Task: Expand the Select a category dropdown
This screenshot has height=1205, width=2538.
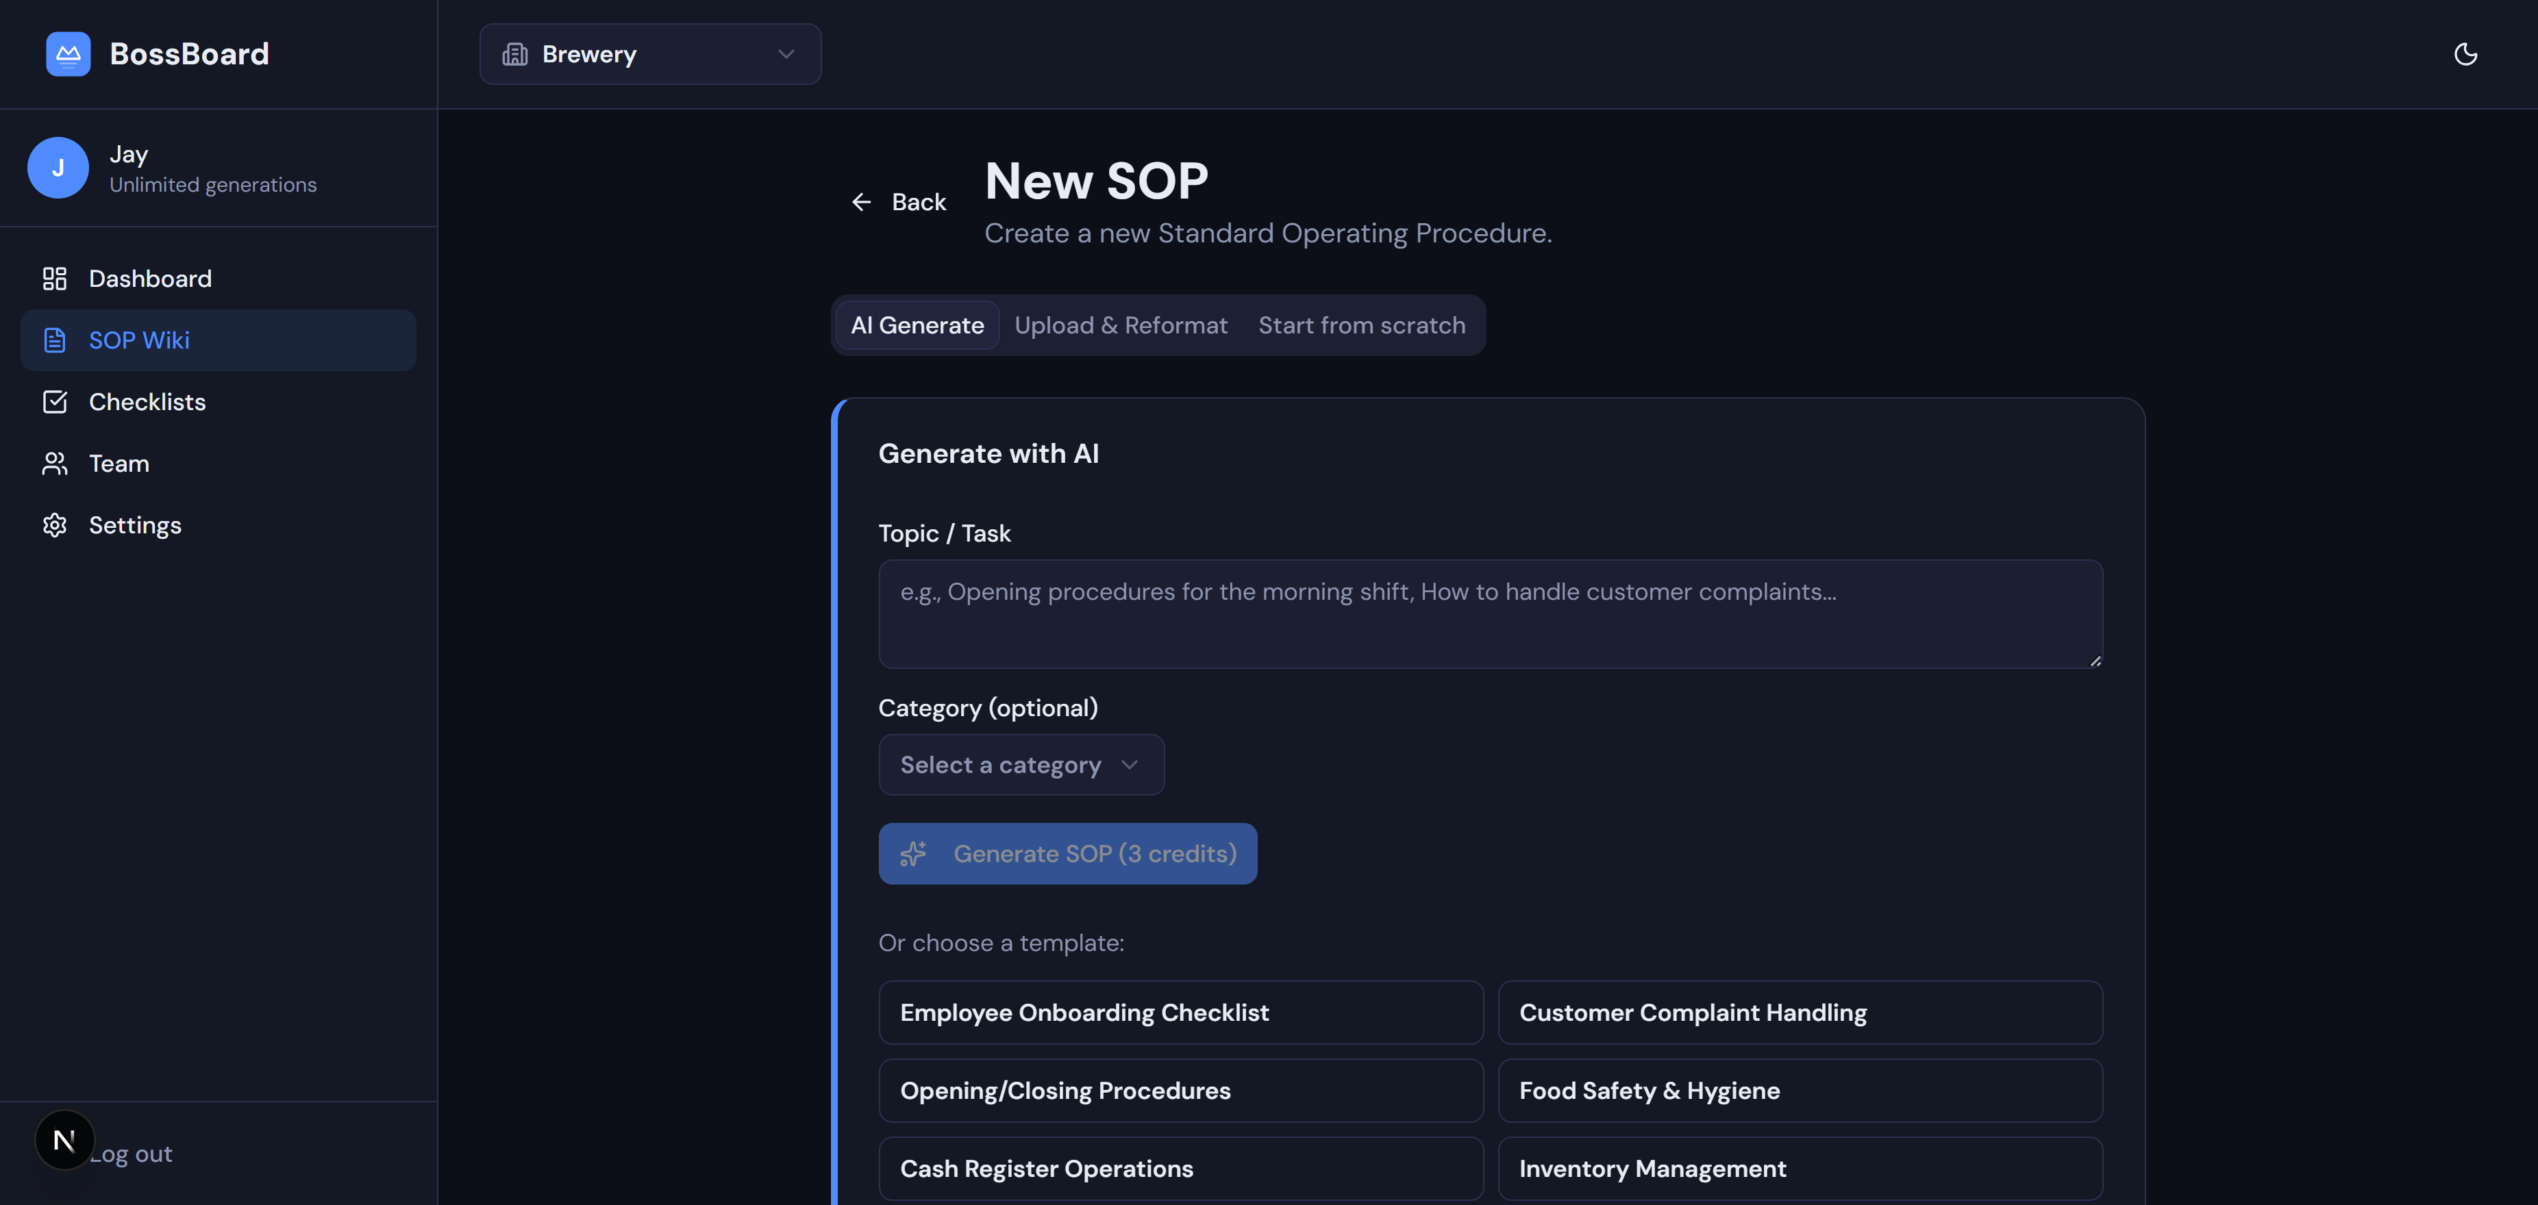Action: coord(1021,765)
